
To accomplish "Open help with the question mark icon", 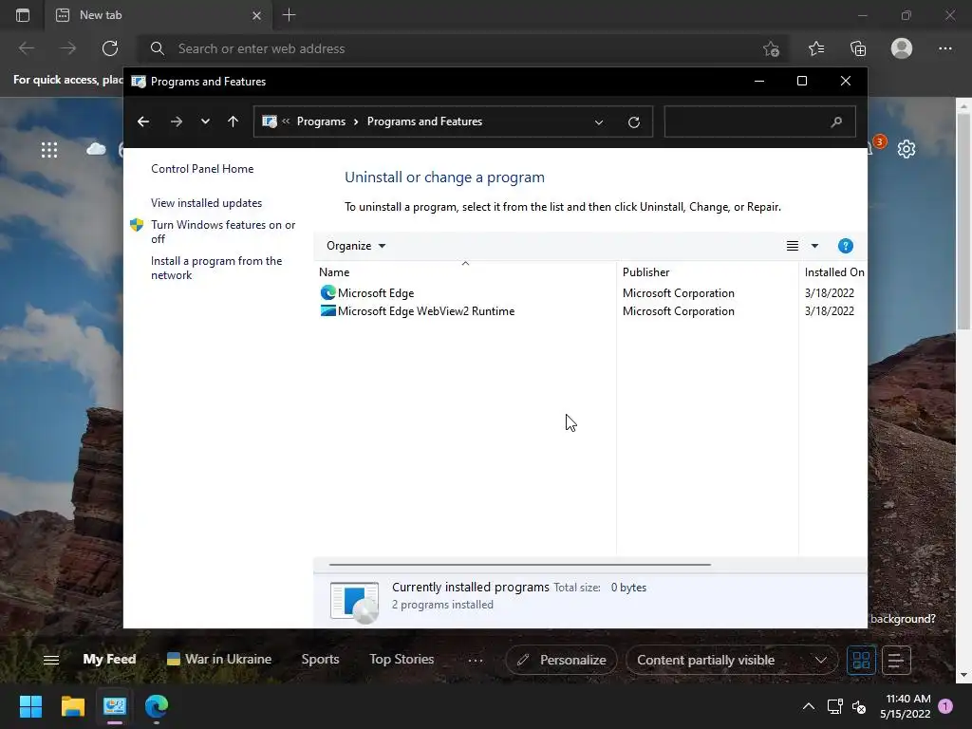I will 846,246.
